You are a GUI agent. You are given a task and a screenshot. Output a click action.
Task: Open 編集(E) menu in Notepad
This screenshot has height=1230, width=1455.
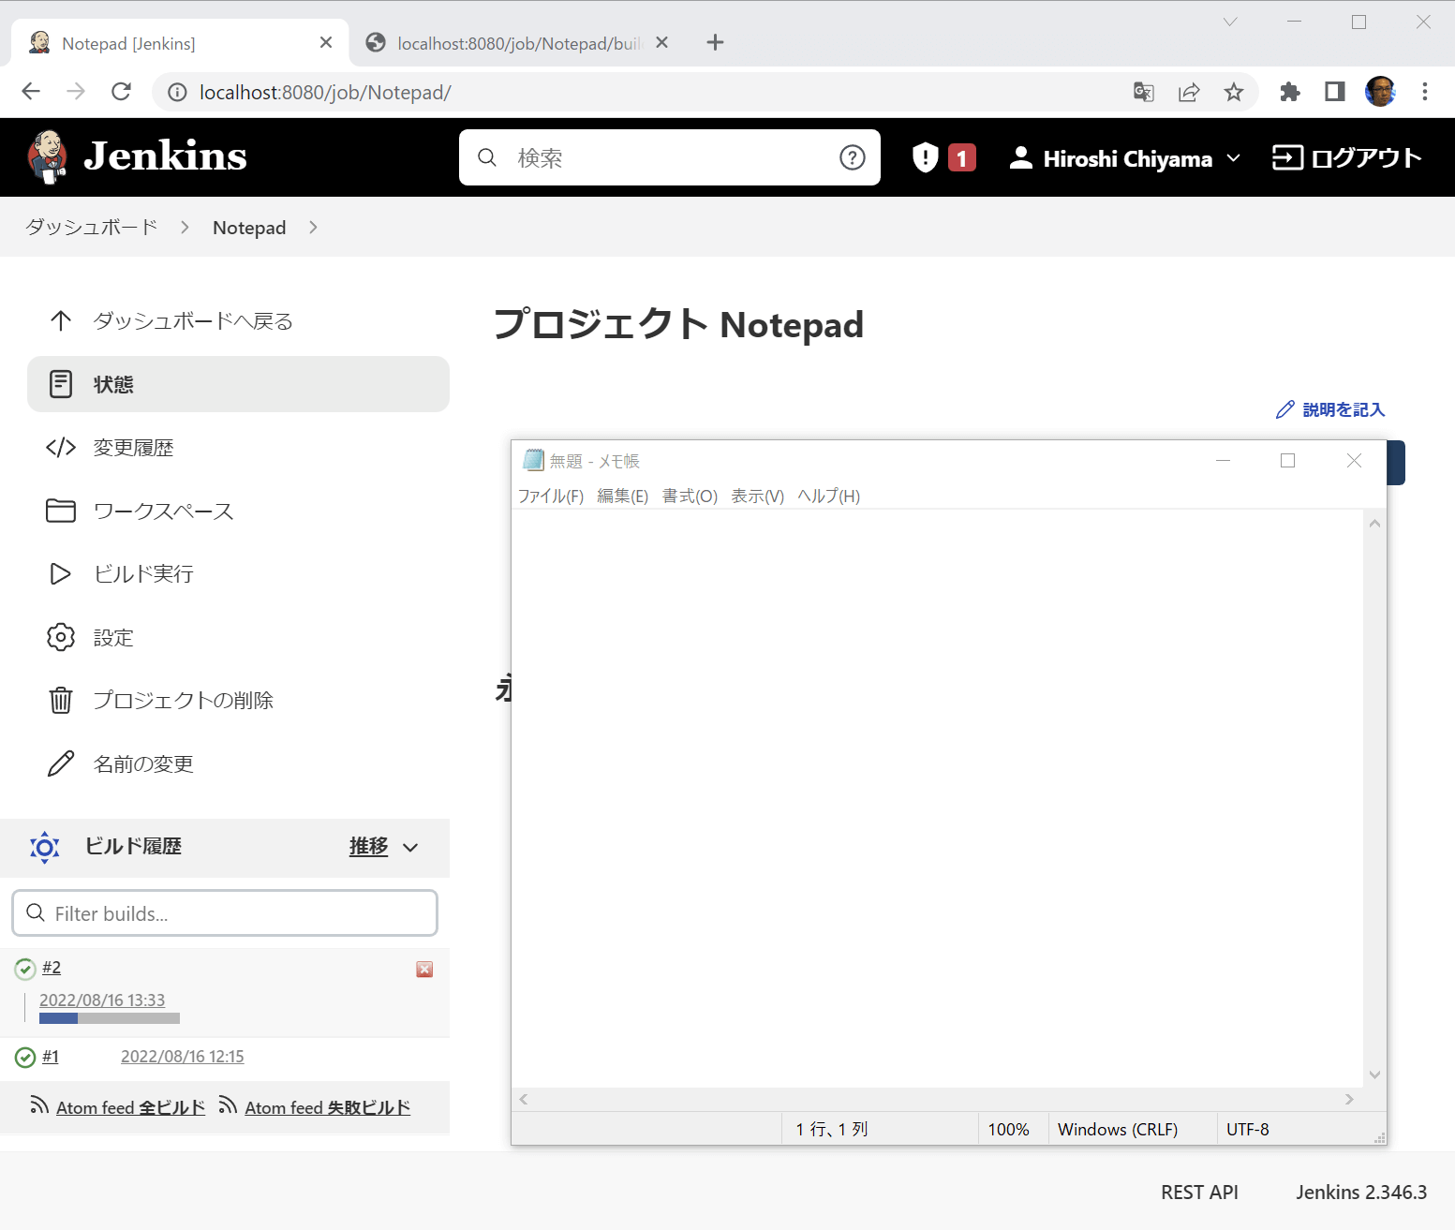point(623,496)
